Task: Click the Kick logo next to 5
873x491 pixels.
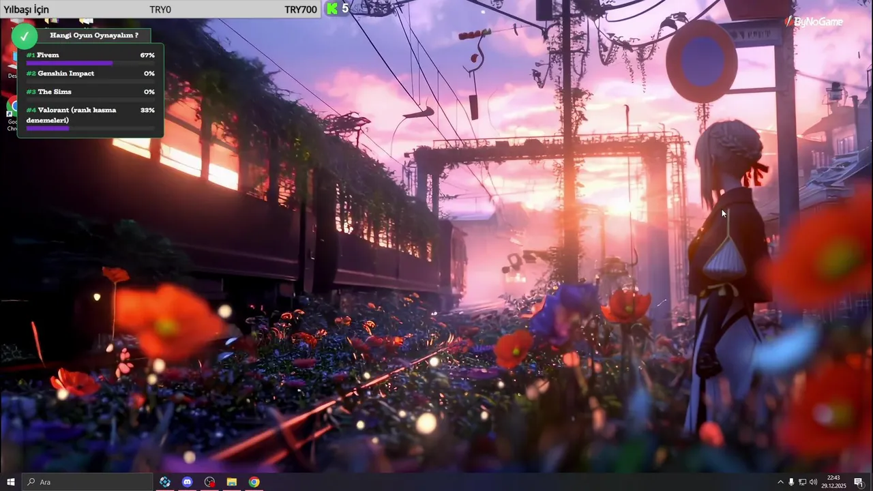Action: [332, 8]
